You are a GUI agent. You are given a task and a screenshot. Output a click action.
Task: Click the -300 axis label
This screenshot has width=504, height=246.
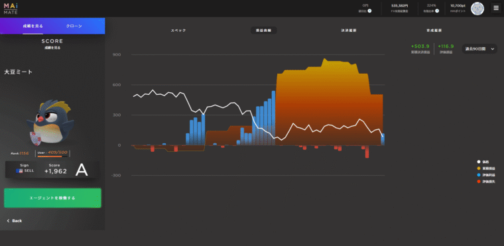click(x=115, y=176)
